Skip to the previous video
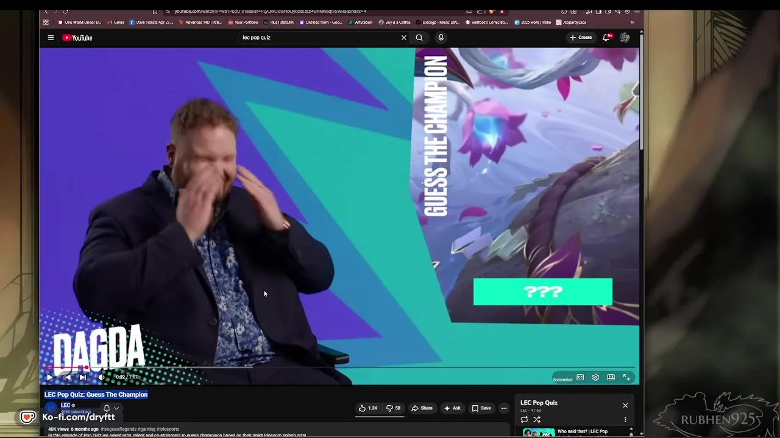Image resolution: width=780 pixels, height=438 pixels. pyautogui.click(x=67, y=377)
